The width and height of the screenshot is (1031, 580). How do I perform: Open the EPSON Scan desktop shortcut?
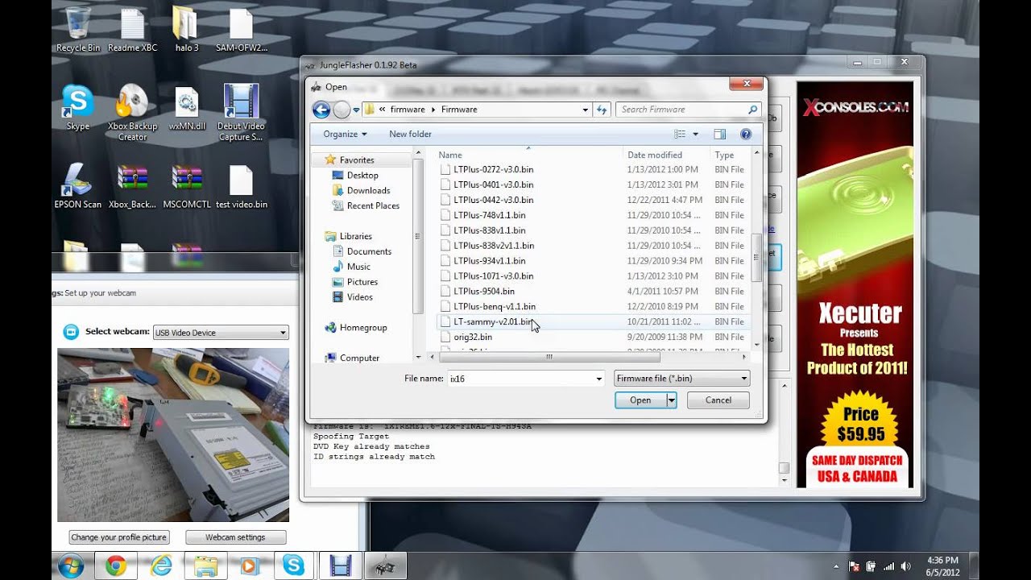pyautogui.click(x=77, y=186)
